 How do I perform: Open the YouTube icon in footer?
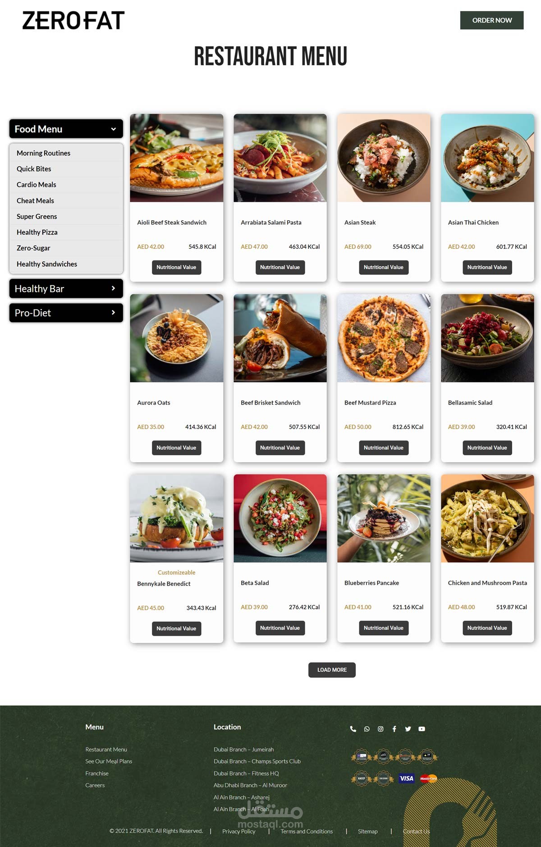click(x=422, y=729)
